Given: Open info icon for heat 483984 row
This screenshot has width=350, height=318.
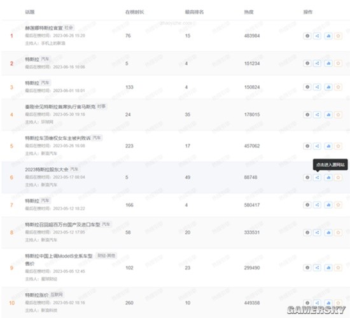Looking at the screenshot, I should point(307,36).
